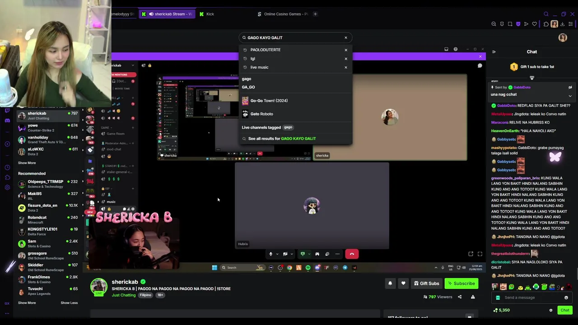Hide the pinned message eye icon

click(x=570, y=88)
